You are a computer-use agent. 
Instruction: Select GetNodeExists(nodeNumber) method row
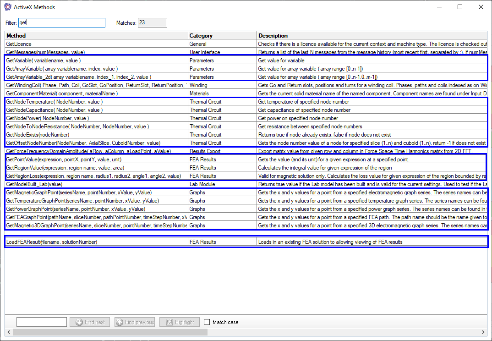[246, 135]
